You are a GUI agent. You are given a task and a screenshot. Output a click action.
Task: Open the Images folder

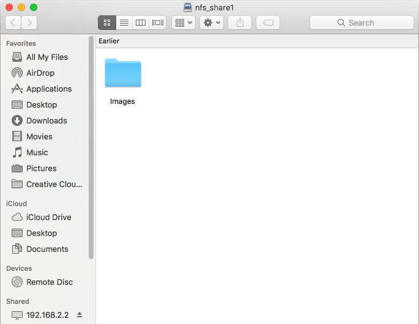[x=123, y=74]
